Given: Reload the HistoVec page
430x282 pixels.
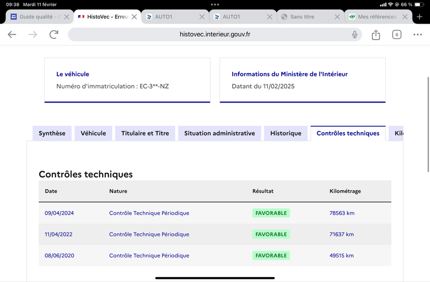Looking at the screenshot, I should tap(54, 34).
